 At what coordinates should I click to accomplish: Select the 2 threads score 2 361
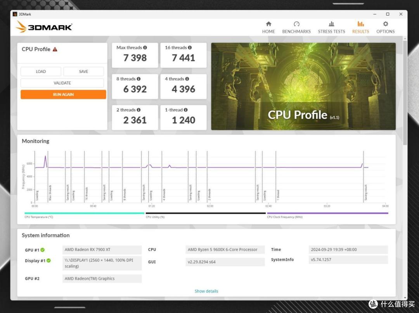click(x=135, y=120)
